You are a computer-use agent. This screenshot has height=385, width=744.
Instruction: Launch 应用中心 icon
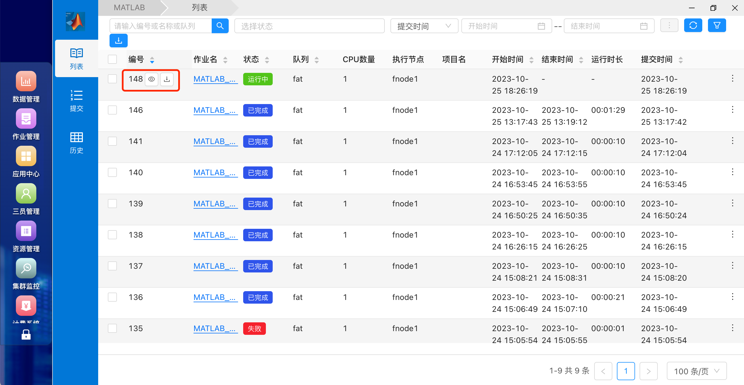[x=26, y=156]
